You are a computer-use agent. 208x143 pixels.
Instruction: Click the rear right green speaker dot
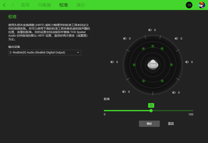162,81
